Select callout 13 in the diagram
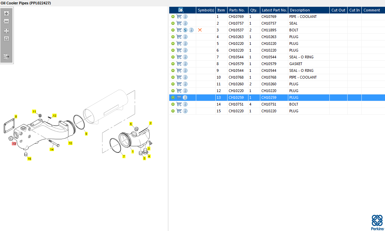The height and width of the screenshot is (231, 385). [14, 144]
